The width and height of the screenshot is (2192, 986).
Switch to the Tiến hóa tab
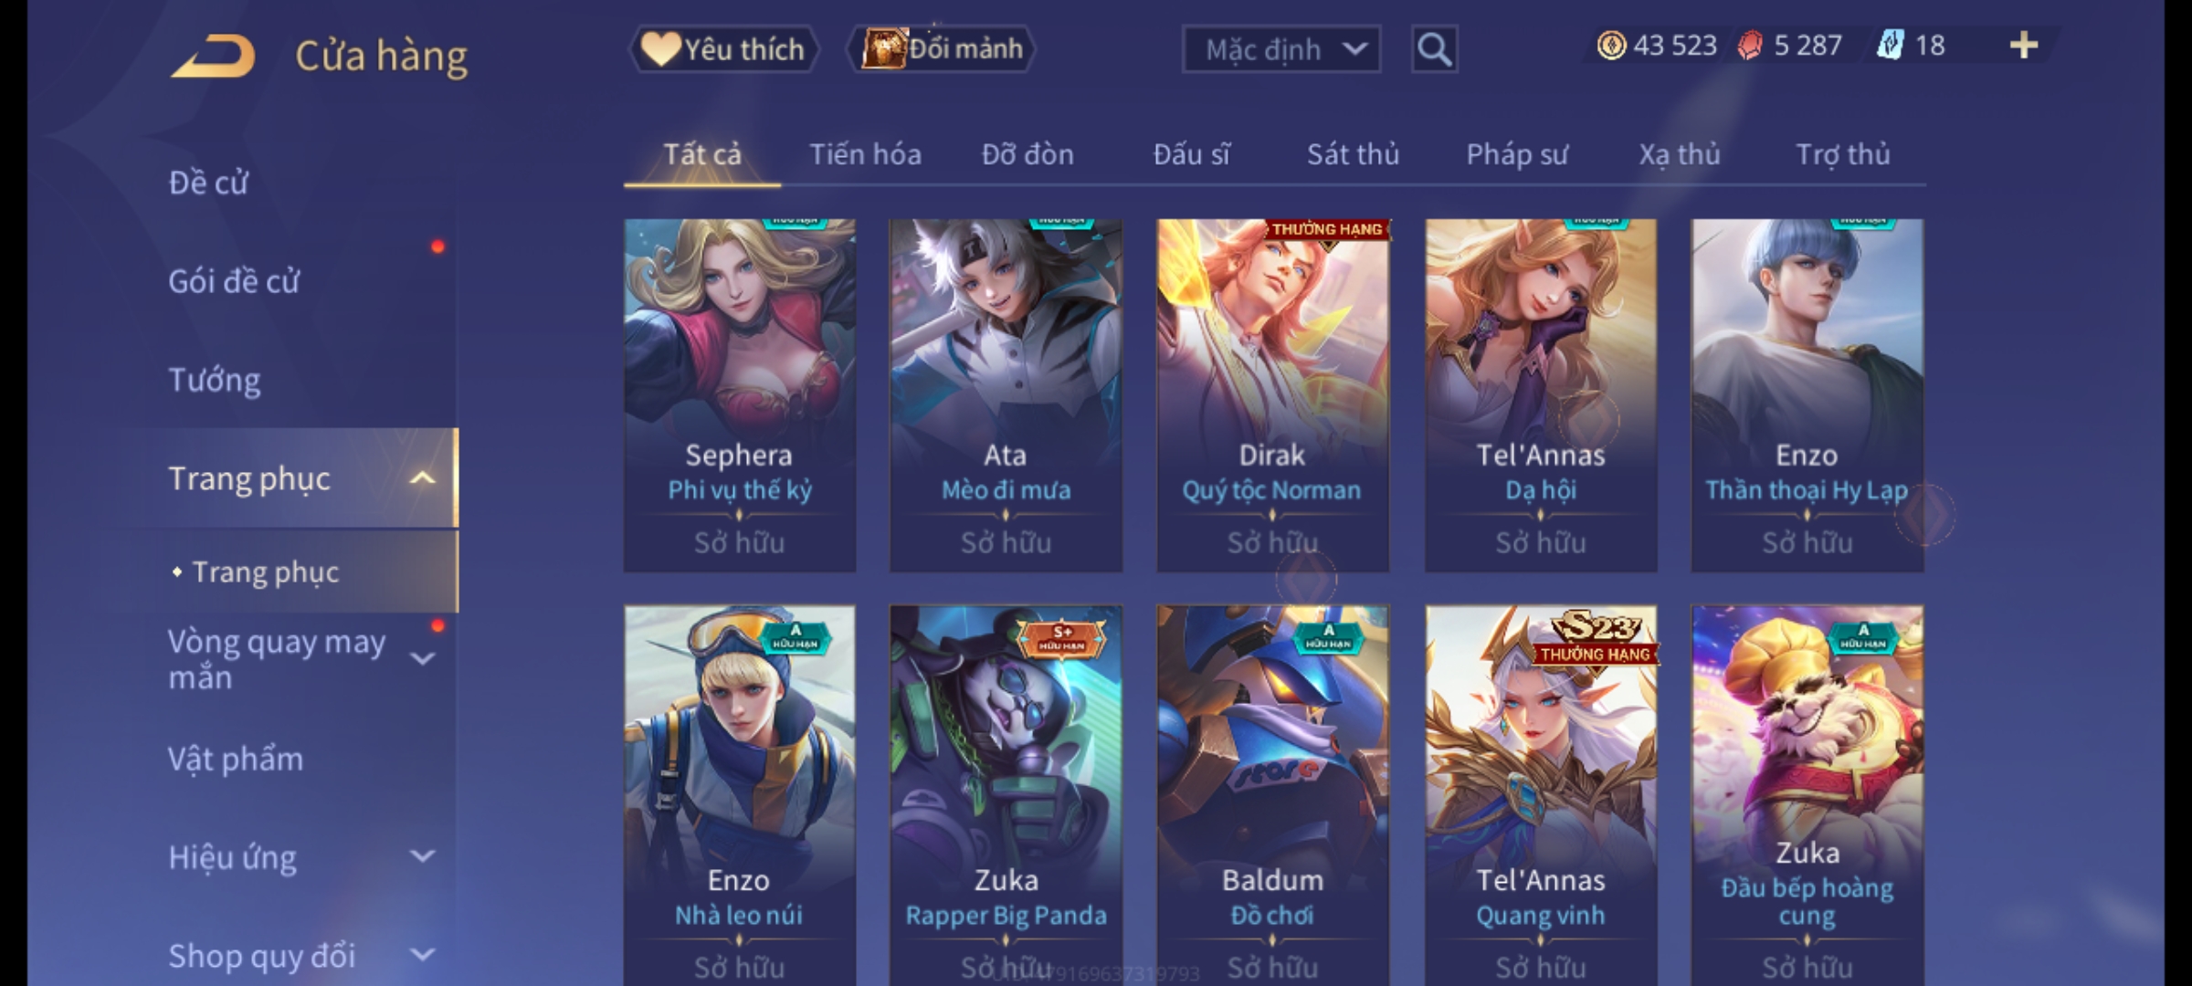pos(865,154)
